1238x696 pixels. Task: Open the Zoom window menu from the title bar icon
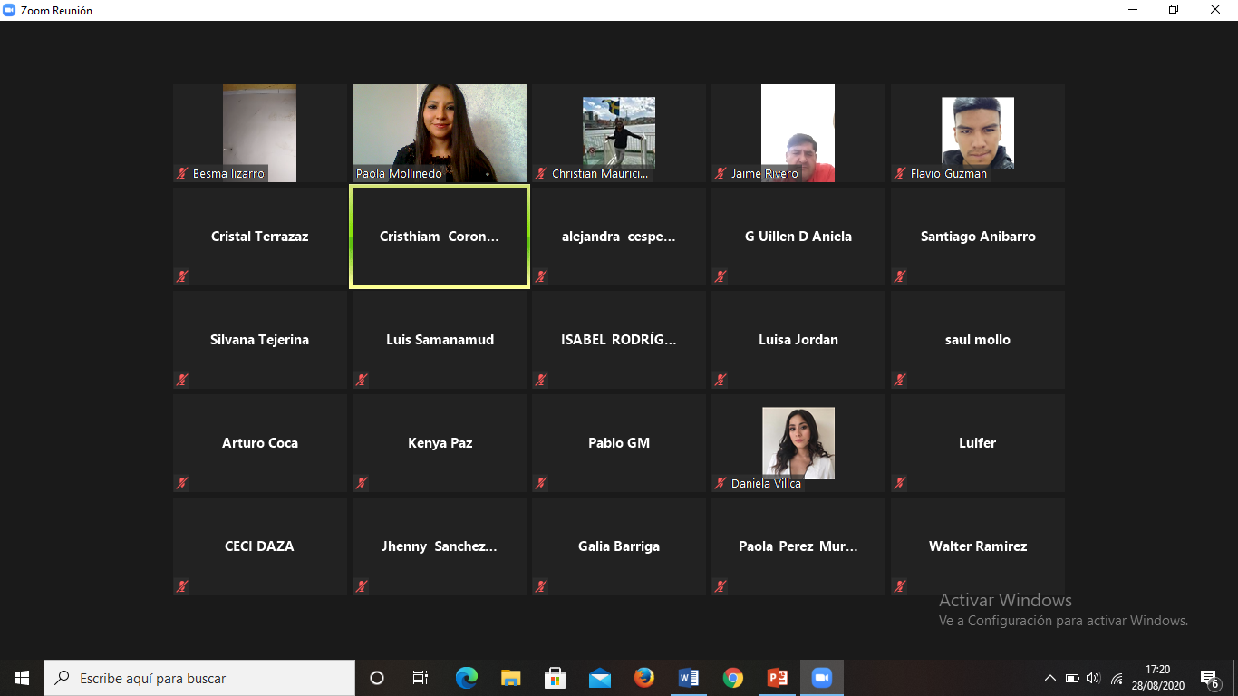(x=10, y=10)
